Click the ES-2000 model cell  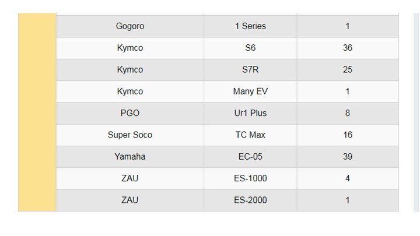pyautogui.click(x=250, y=200)
